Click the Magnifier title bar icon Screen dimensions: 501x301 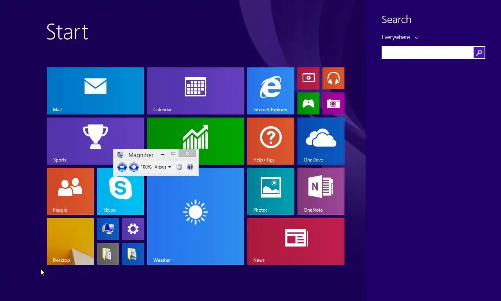(x=120, y=155)
